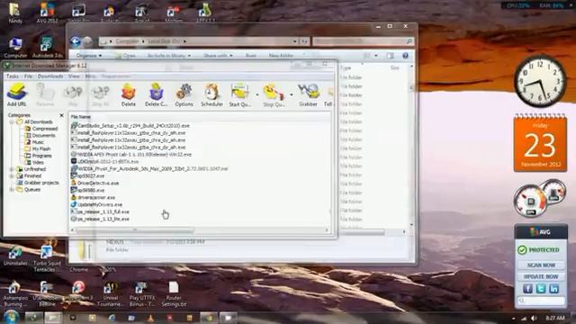Open the File menu in IDM
The width and height of the screenshot is (576, 324).
pyautogui.click(x=28, y=76)
